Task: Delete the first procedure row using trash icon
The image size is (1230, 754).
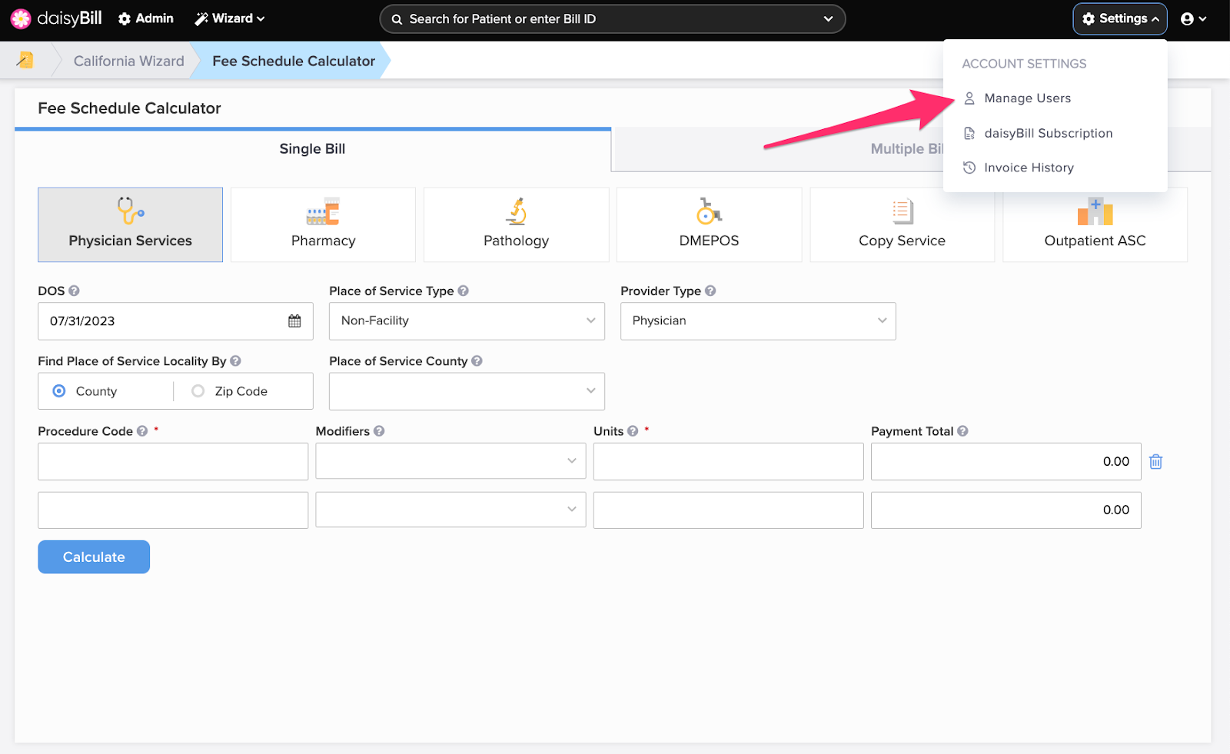Action: pos(1156,461)
